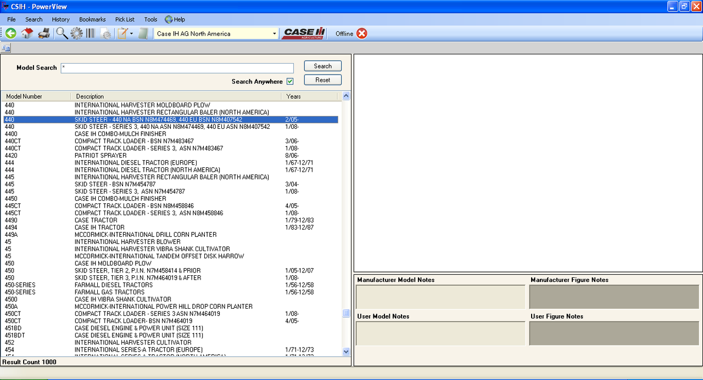Click the grey notebook icon
Screen dimensions: 703x380
pyautogui.click(x=143, y=33)
